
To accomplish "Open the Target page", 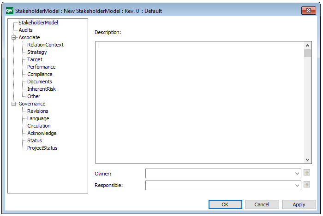I will point(35,59).
